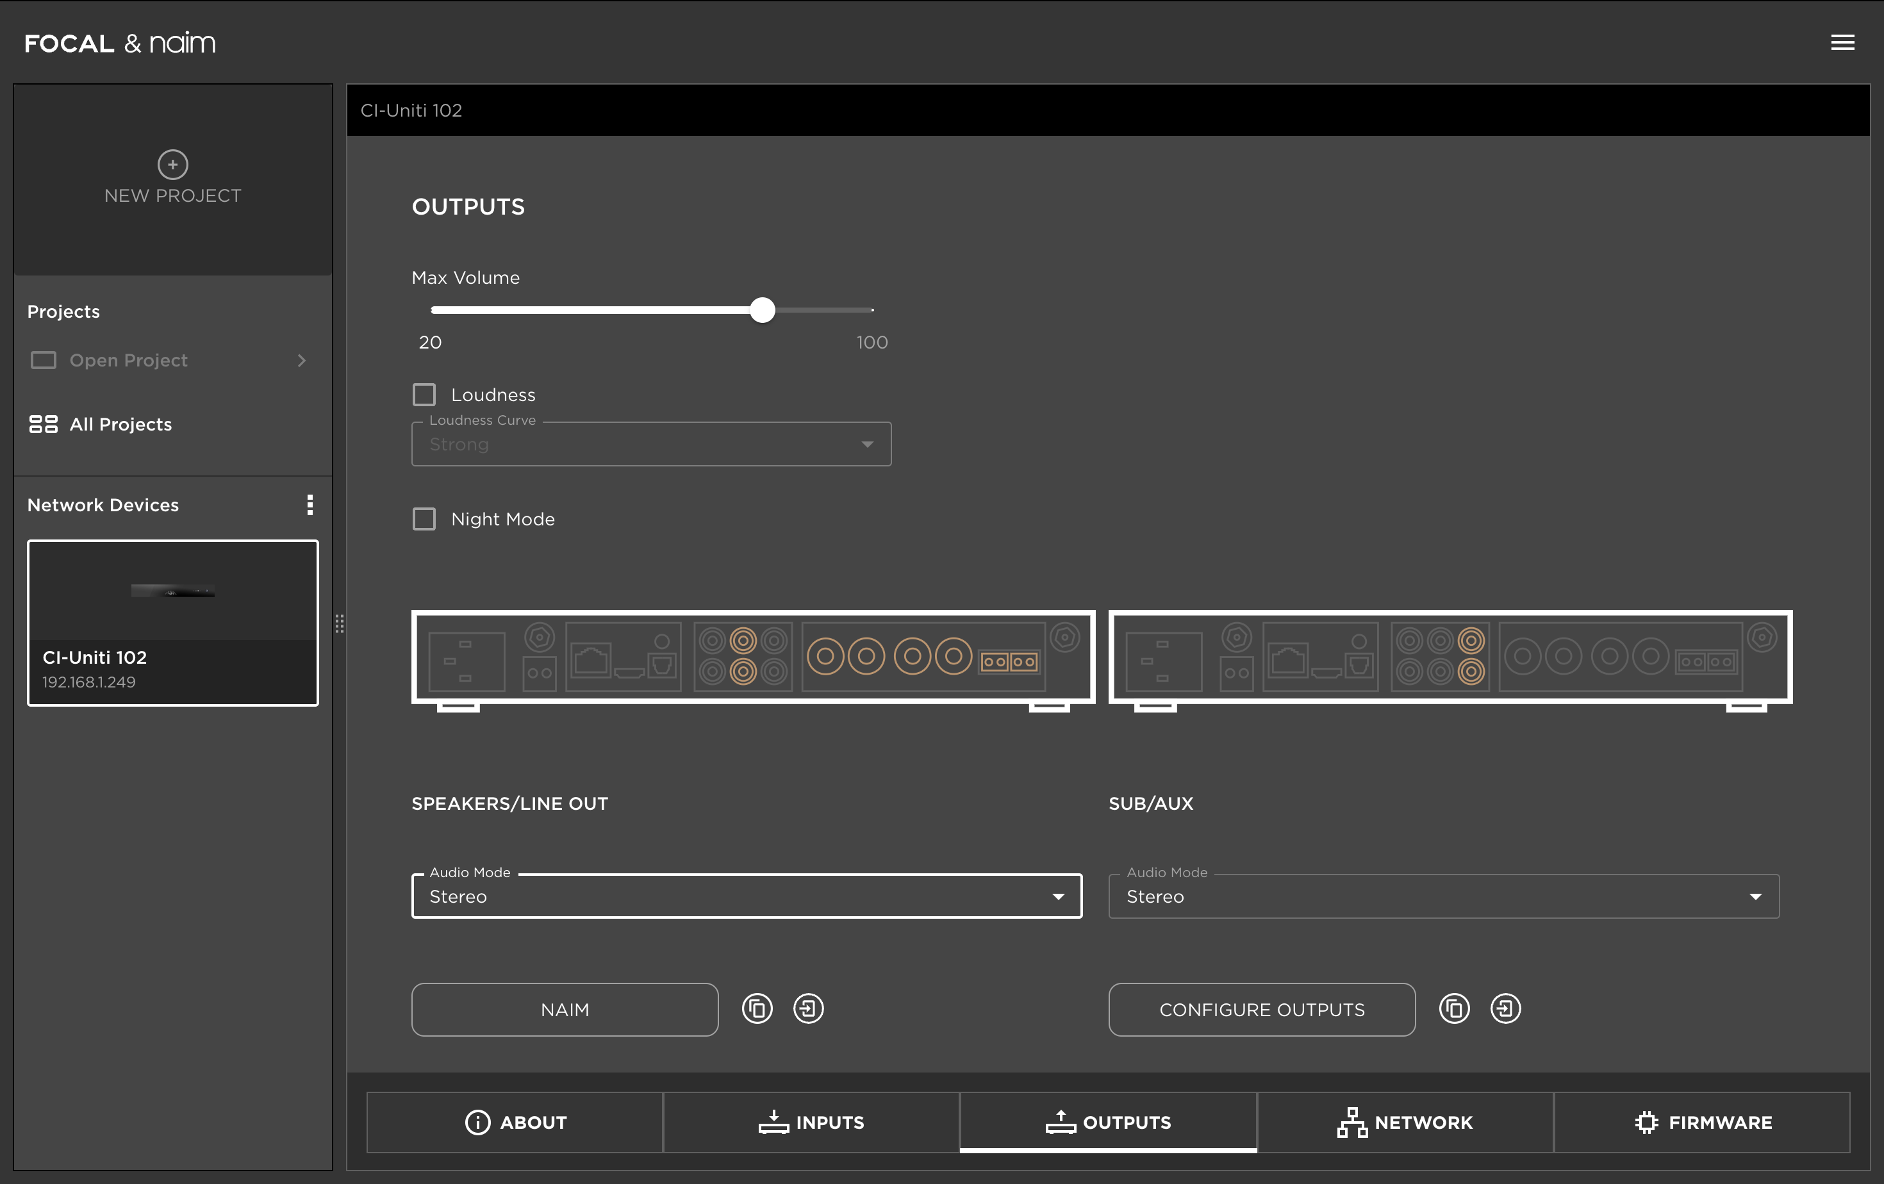Switch to the Firmware tab
Image resolution: width=1884 pixels, height=1184 pixels.
click(x=1702, y=1122)
